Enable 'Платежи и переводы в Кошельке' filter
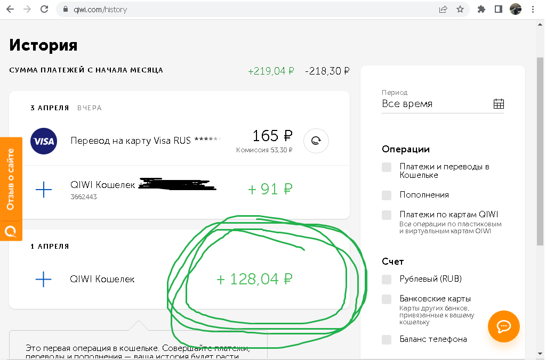Viewport: 546px width, 360px height. pyautogui.click(x=387, y=167)
